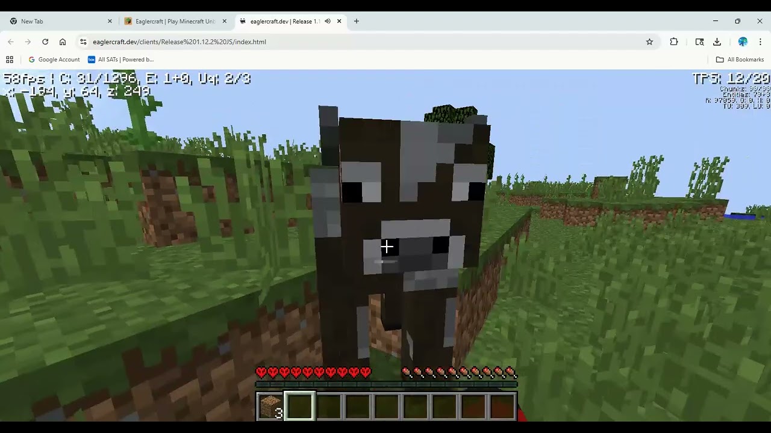Select the second hotbar slot
The width and height of the screenshot is (771, 433).
(x=300, y=406)
